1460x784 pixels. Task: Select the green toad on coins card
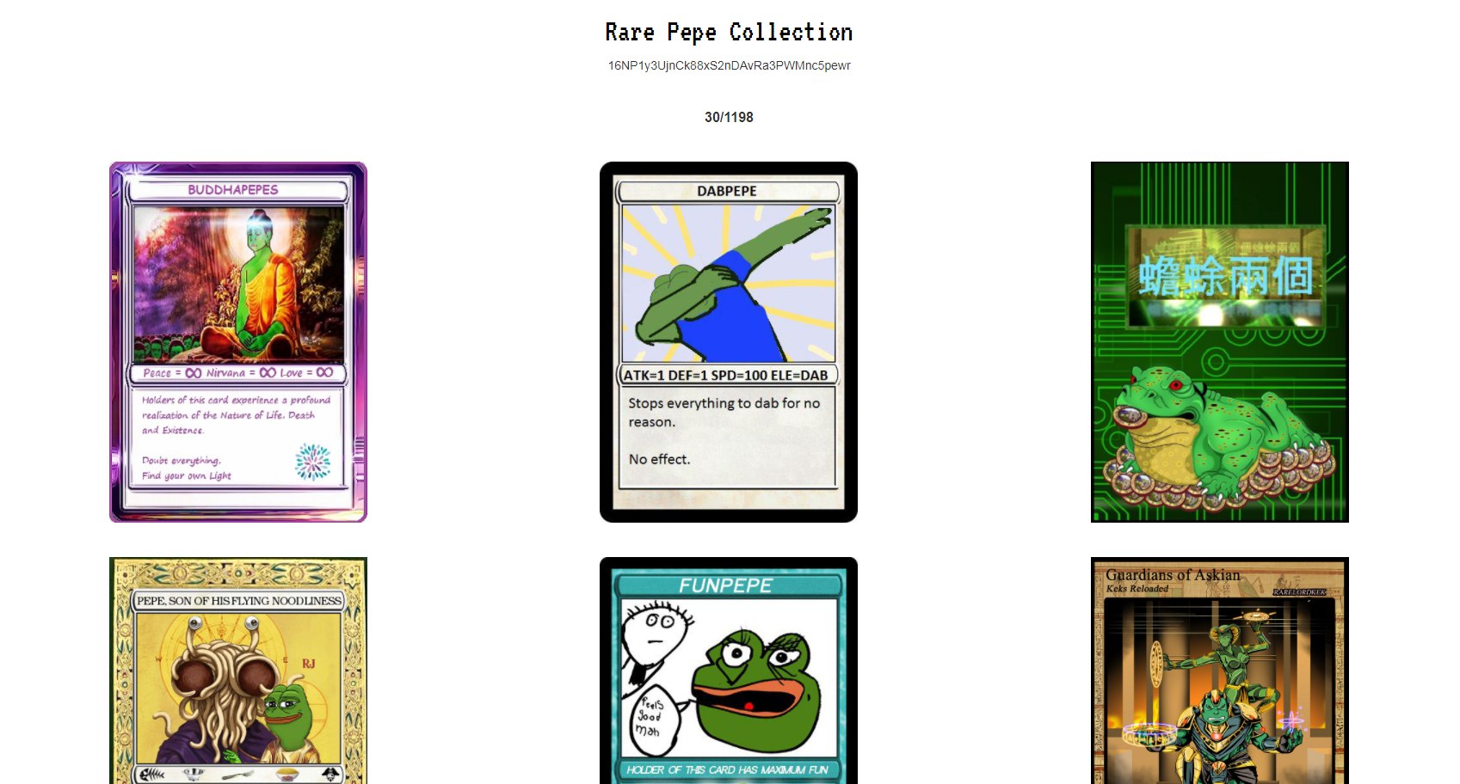click(x=1220, y=342)
